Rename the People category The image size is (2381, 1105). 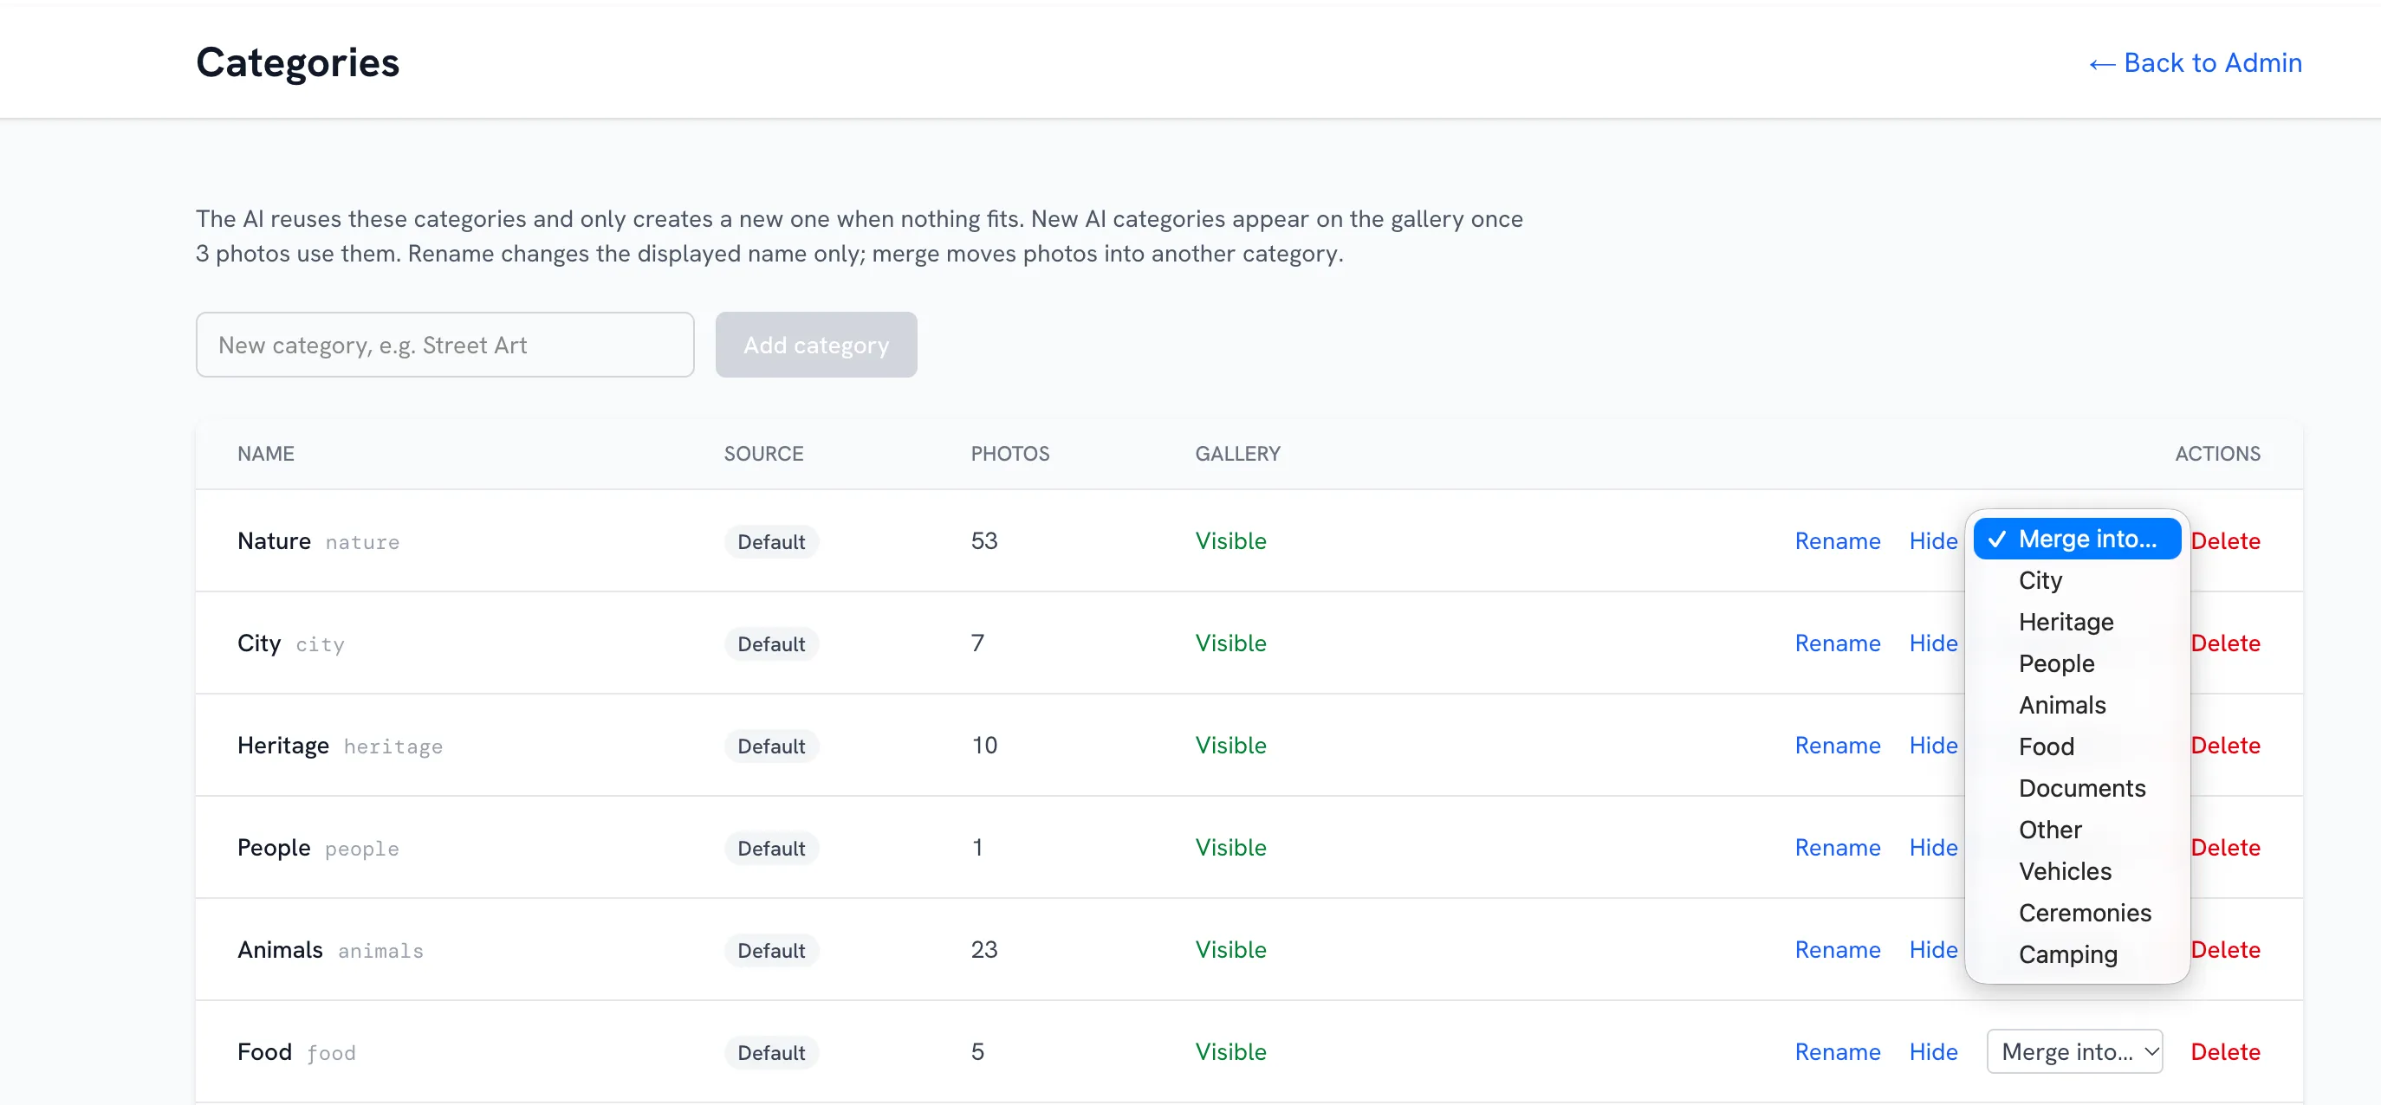point(1838,847)
